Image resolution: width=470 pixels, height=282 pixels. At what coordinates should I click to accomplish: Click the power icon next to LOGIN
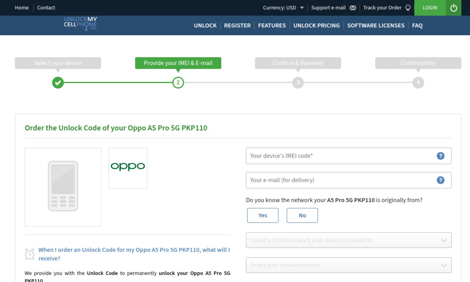(453, 8)
